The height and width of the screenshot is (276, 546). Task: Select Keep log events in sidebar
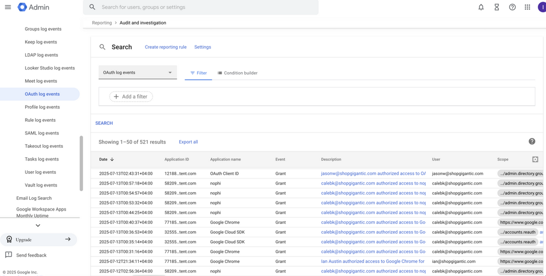point(41,42)
